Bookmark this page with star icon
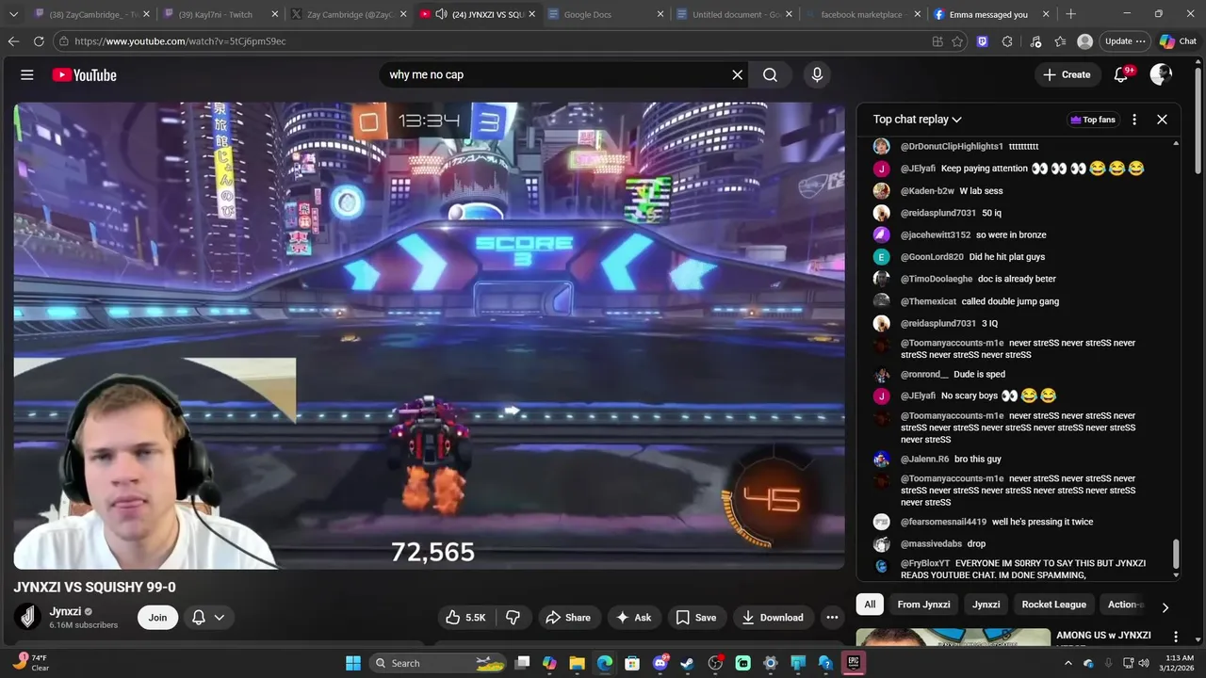Image resolution: width=1206 pixels, height=678 pixels. point(957,41)
